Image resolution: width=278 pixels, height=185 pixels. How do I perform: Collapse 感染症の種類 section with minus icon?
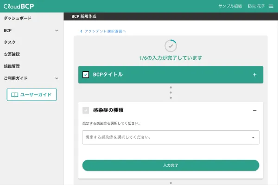254,110
